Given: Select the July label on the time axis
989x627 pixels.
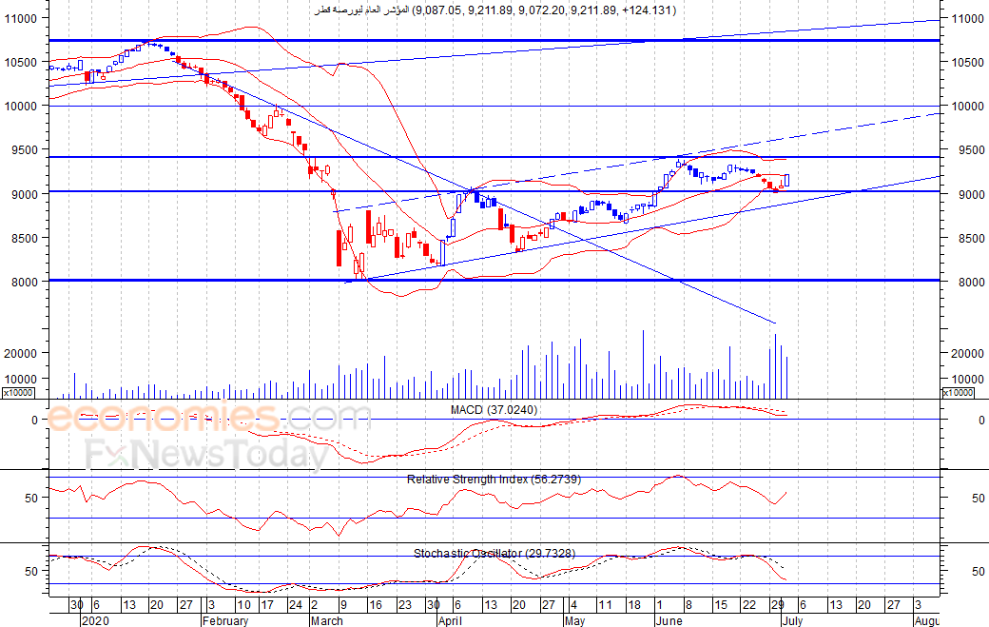Looking at the screenshot, I should (x=792, y=620).
